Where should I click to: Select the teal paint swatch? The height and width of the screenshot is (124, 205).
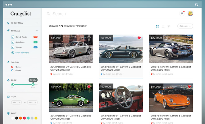pyautogui.click(x=28, y=118)
